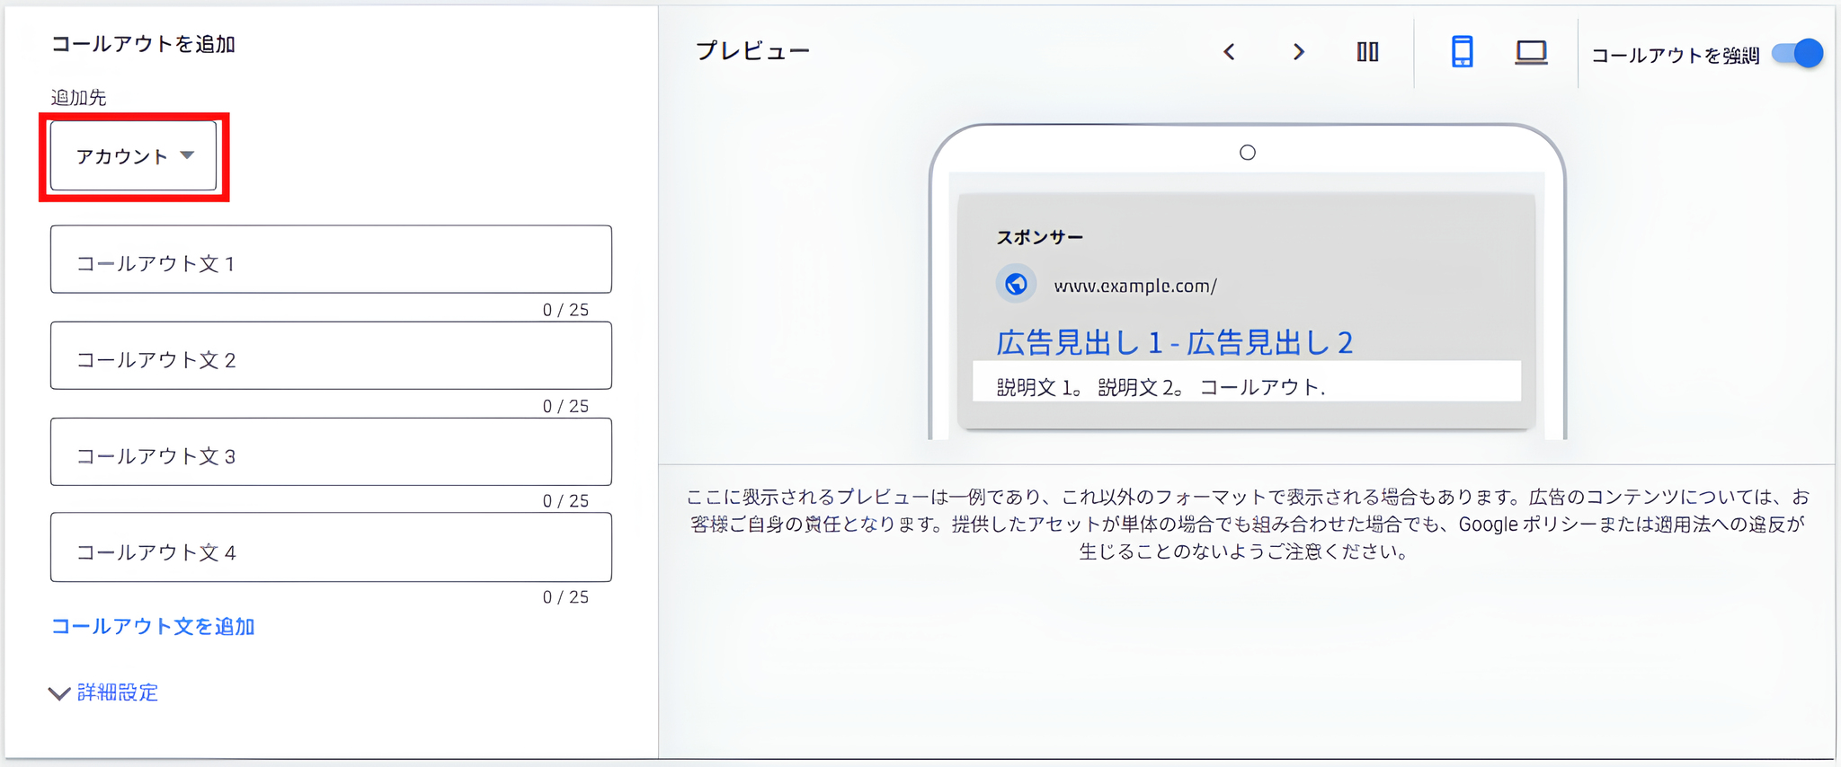Switch preview to laptop desktop icon
The image size is (1841, 767).
coord(1531,52)
